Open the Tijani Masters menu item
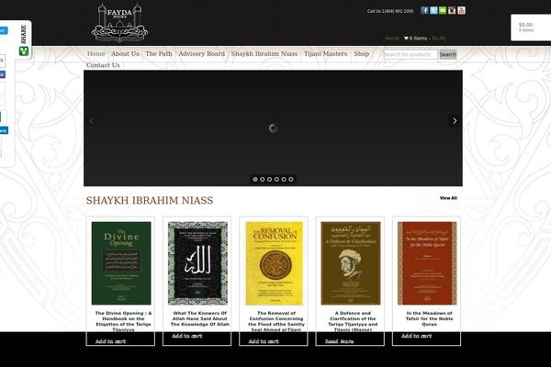This screenshot has width=551, height=367. 325,54
